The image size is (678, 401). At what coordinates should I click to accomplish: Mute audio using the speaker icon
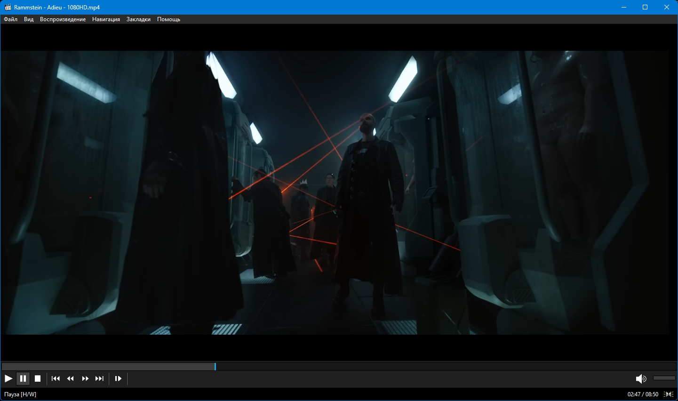click(x=641, y=378)
